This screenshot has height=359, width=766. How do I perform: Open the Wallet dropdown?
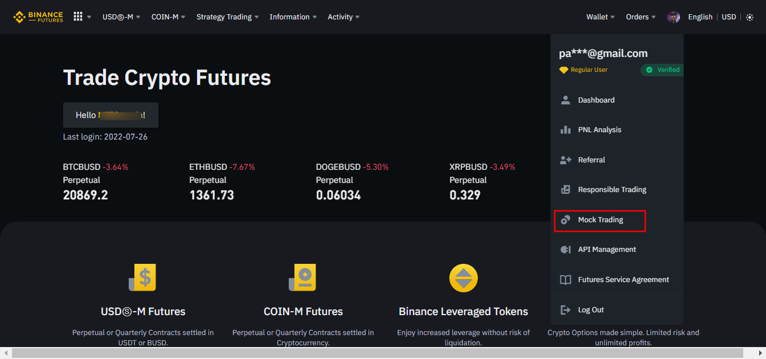click(600, 17)
